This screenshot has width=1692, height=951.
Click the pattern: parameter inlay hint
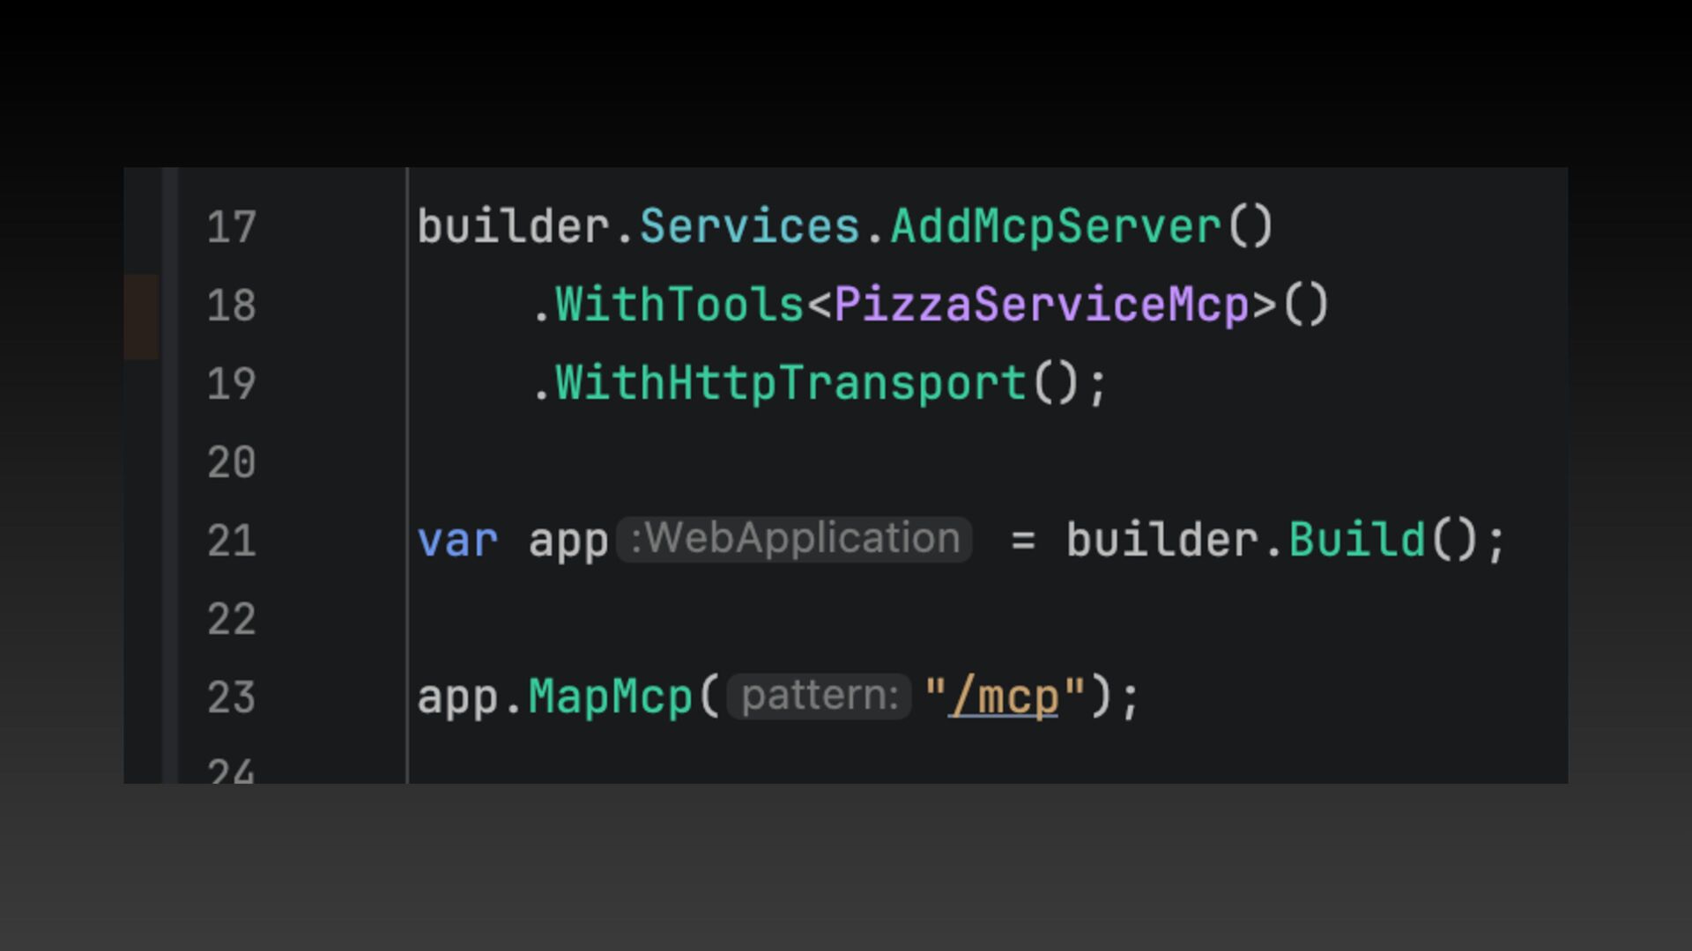[x=819, y=696]
